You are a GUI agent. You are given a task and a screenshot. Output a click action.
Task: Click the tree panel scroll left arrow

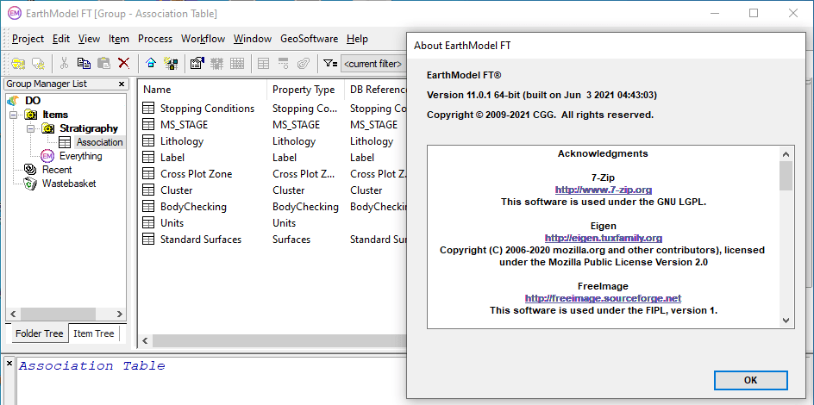point(13,314)
